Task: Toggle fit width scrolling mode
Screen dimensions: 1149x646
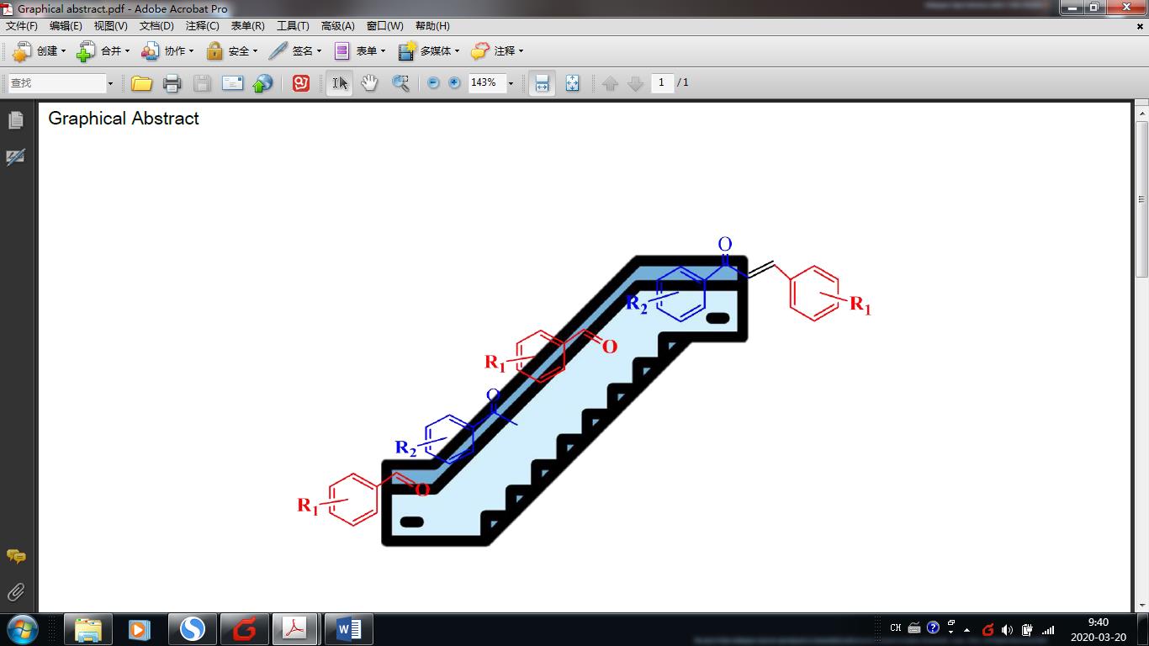Action: (x=542, y=83)
